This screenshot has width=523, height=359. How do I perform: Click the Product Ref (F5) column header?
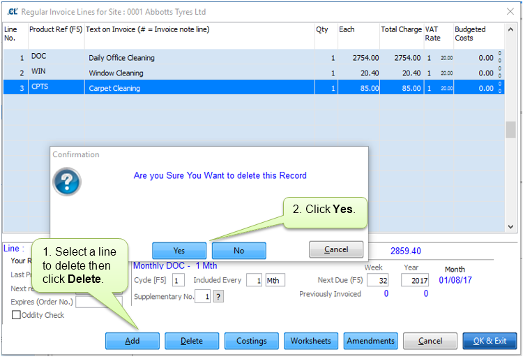(56, 29)
